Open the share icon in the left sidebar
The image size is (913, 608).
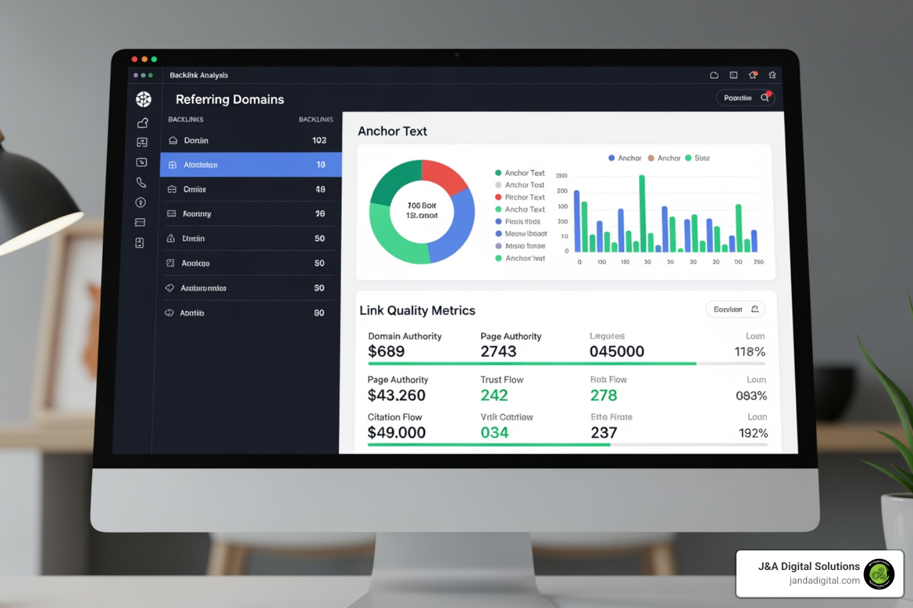click(x=143, y=123)
